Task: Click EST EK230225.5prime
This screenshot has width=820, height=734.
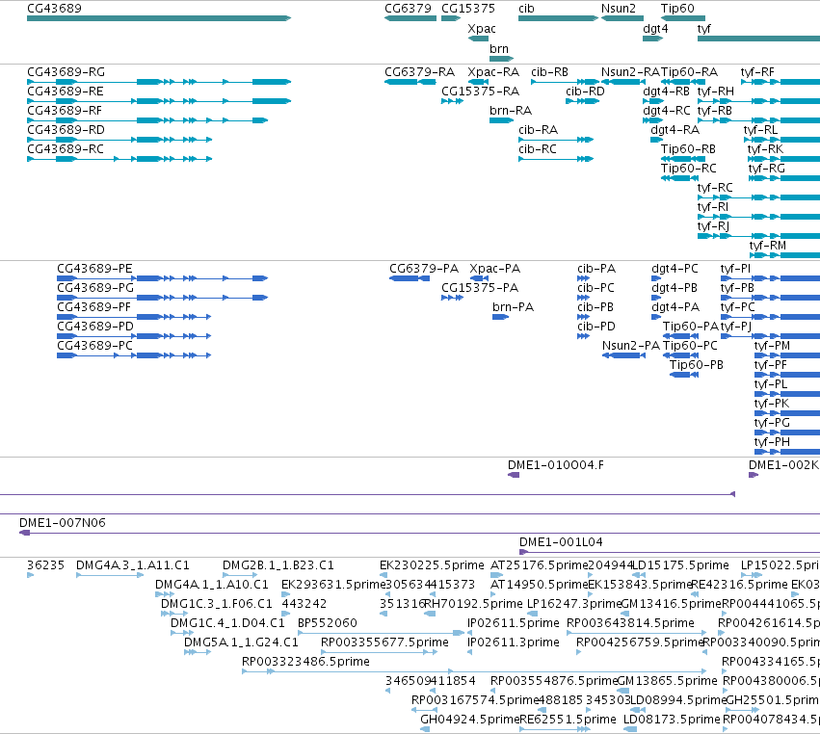Action: click(x=384, y=575)
